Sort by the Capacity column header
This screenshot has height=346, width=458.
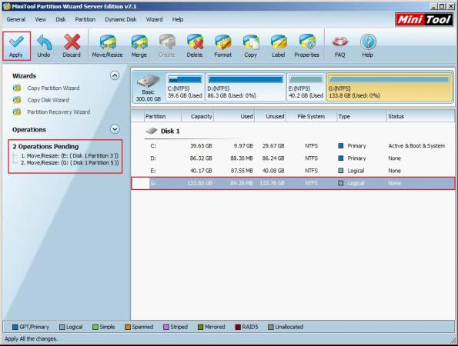[198, 116]
